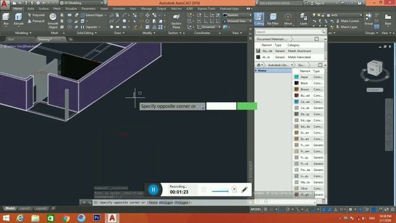
Task: Open File Explorer from taskbar
Action: [35, 218]
